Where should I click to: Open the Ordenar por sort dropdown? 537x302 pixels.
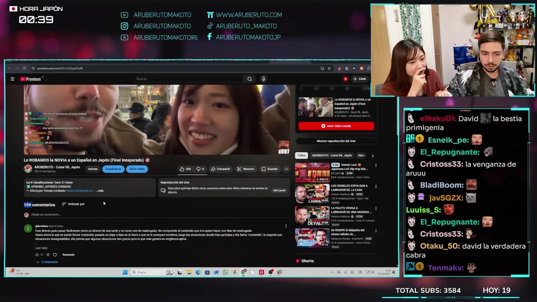[x=73, y=204]
